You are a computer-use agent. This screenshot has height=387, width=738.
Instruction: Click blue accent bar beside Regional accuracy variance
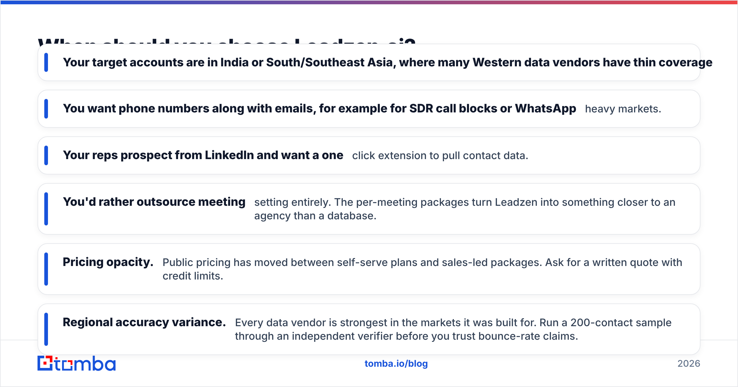click(46, 329)
